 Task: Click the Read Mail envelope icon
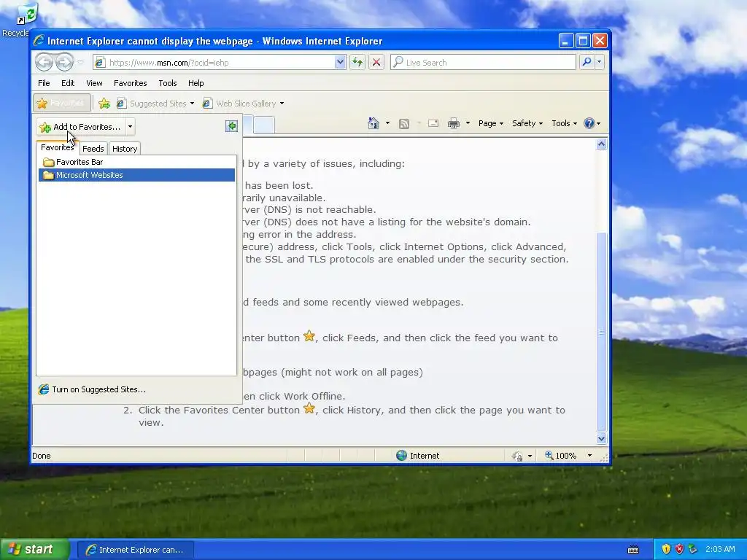tap(433, 123)
